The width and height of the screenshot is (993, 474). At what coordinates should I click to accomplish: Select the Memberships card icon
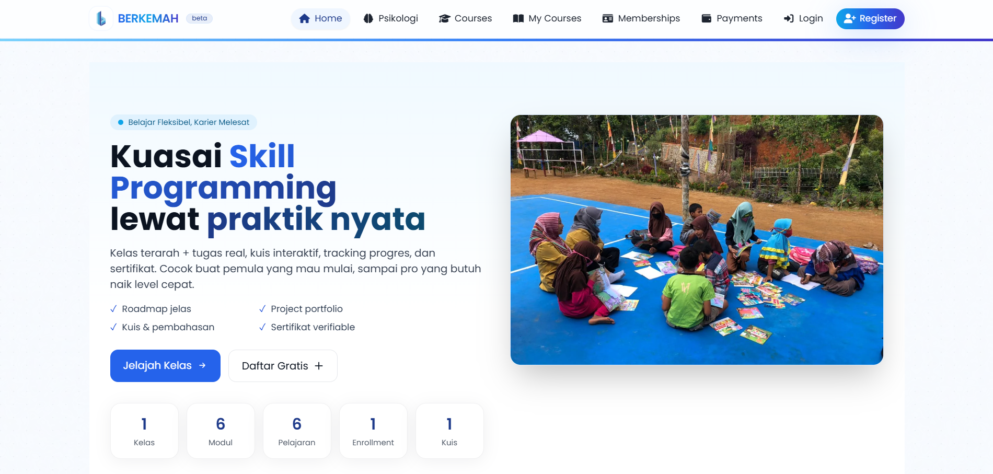click(607, 18)
